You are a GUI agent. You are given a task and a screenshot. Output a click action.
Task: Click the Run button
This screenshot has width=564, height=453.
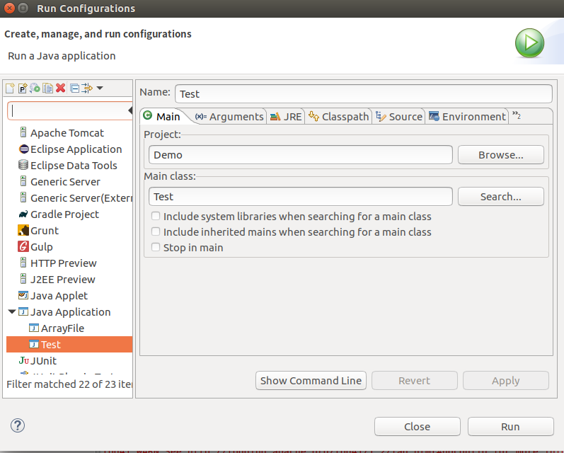(510, 426)
